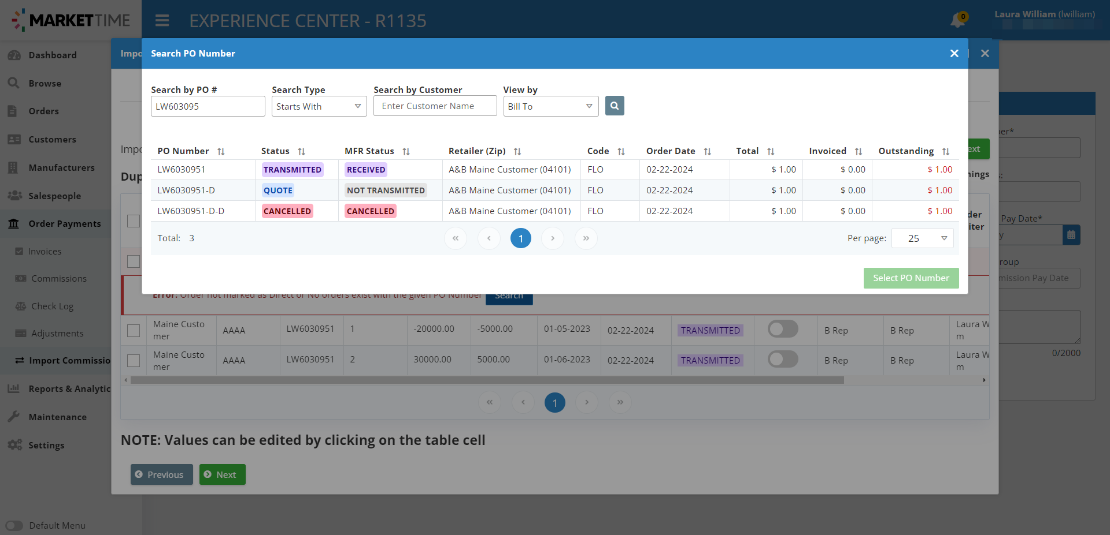The image size is (1110, 535).
Task: Sort by PO Number column icon
Action: 221,151
